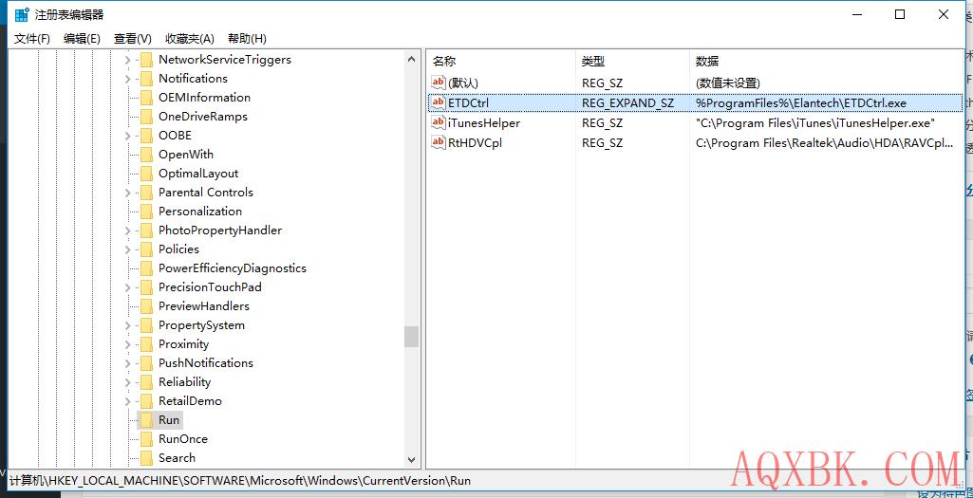This screenshot has width=973, height=498.
Task: Open the 编辑(E) menu
Action: [x=82, y=39]
